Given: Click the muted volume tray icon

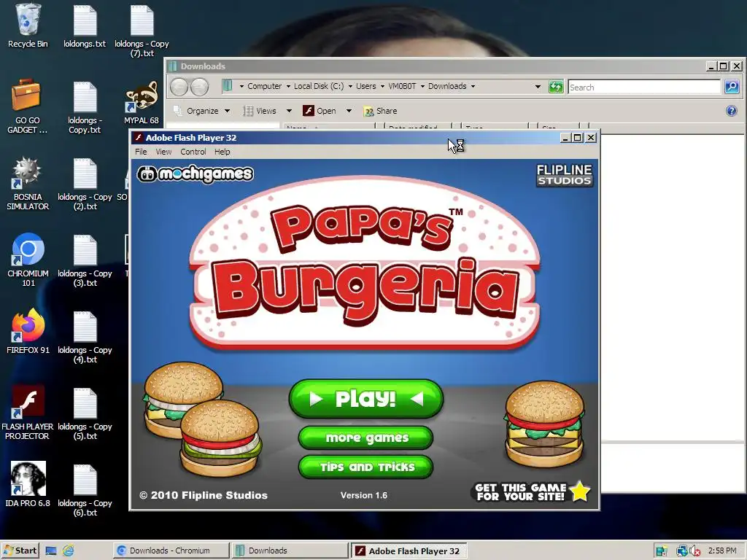Looking at the screenshot, I should pyautogui.click(x=694, y=551).
